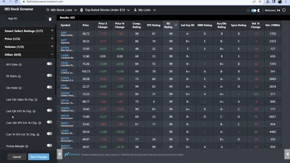
Task: Bookmark the page with the star icon
Action: pos(260,2)
